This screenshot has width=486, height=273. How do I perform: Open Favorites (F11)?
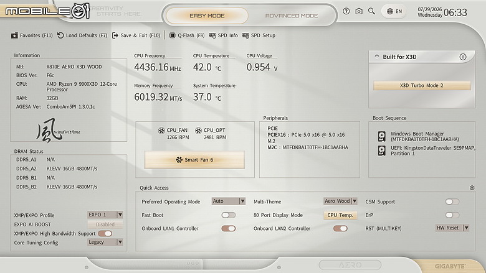32,35
